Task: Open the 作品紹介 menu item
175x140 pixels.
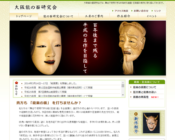Action: pos(124,16)
